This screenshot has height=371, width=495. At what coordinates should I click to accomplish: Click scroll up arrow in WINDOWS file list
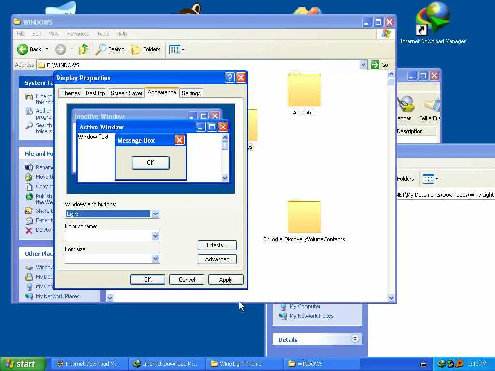(x=391, y=74)
